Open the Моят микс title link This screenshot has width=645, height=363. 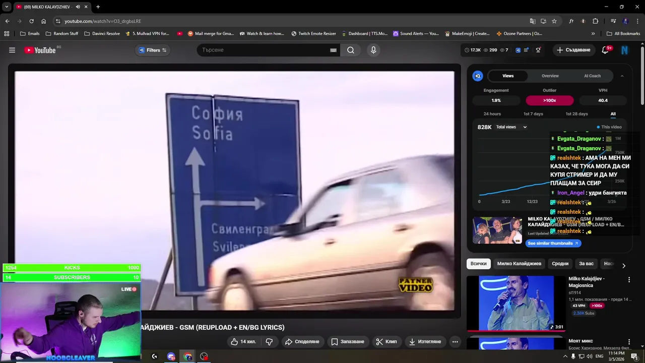[580, 341]
